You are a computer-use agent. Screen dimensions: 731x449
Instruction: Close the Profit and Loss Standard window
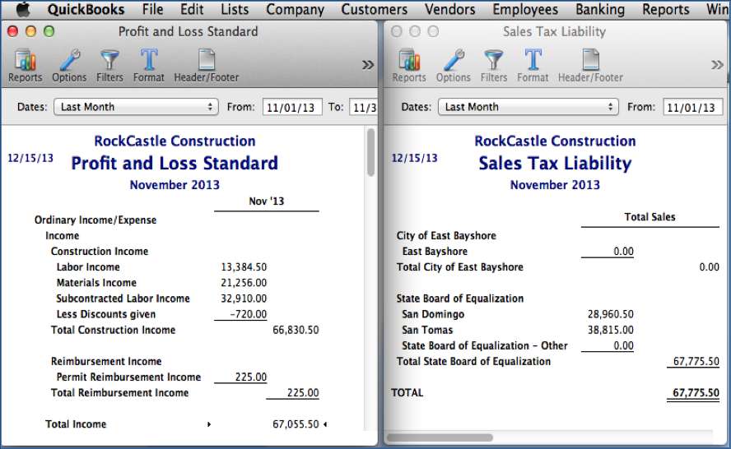[12, 31]
